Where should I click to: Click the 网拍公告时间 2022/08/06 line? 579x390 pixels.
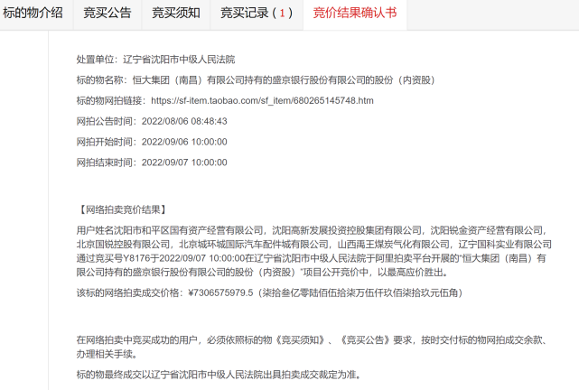pyautogui.click(x=152, y=121)
